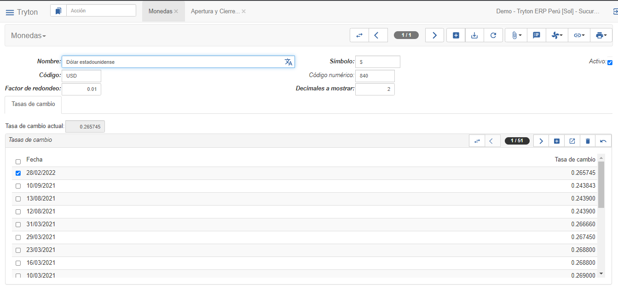Click the undo icon in exchange rates toolbar

(x=603, y=141)
